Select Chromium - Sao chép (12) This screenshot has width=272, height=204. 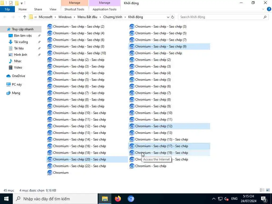(169, 126)
